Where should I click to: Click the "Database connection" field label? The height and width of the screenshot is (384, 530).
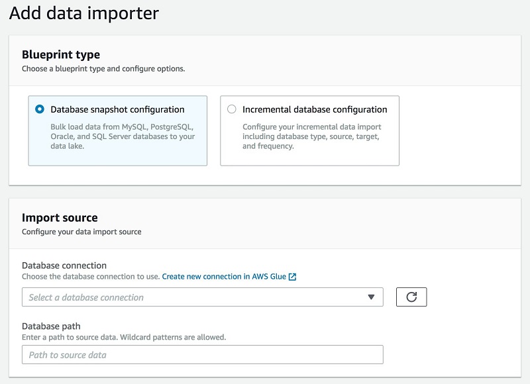[x=64, y=265]
